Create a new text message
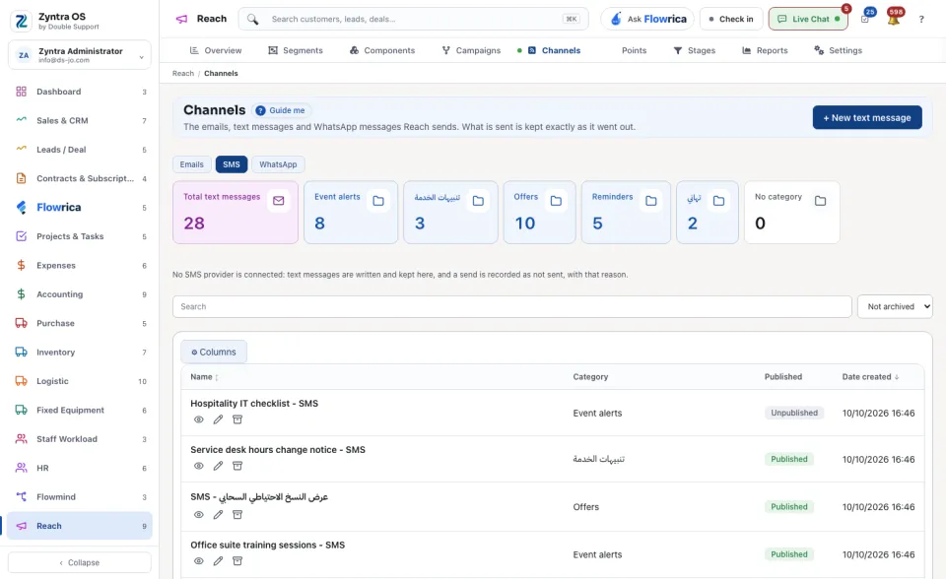946x579 pixels. (867, 117)
